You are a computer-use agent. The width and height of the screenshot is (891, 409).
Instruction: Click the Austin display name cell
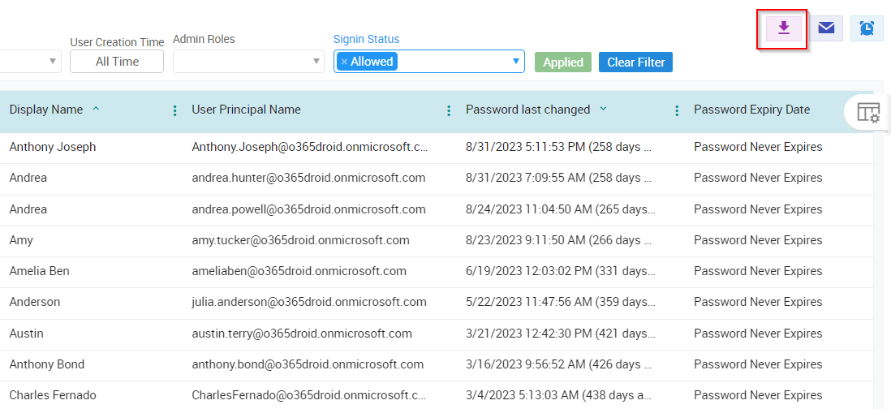coord(26,334)
